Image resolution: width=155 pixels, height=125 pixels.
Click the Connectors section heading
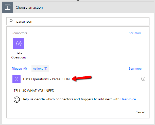point(19,33)
